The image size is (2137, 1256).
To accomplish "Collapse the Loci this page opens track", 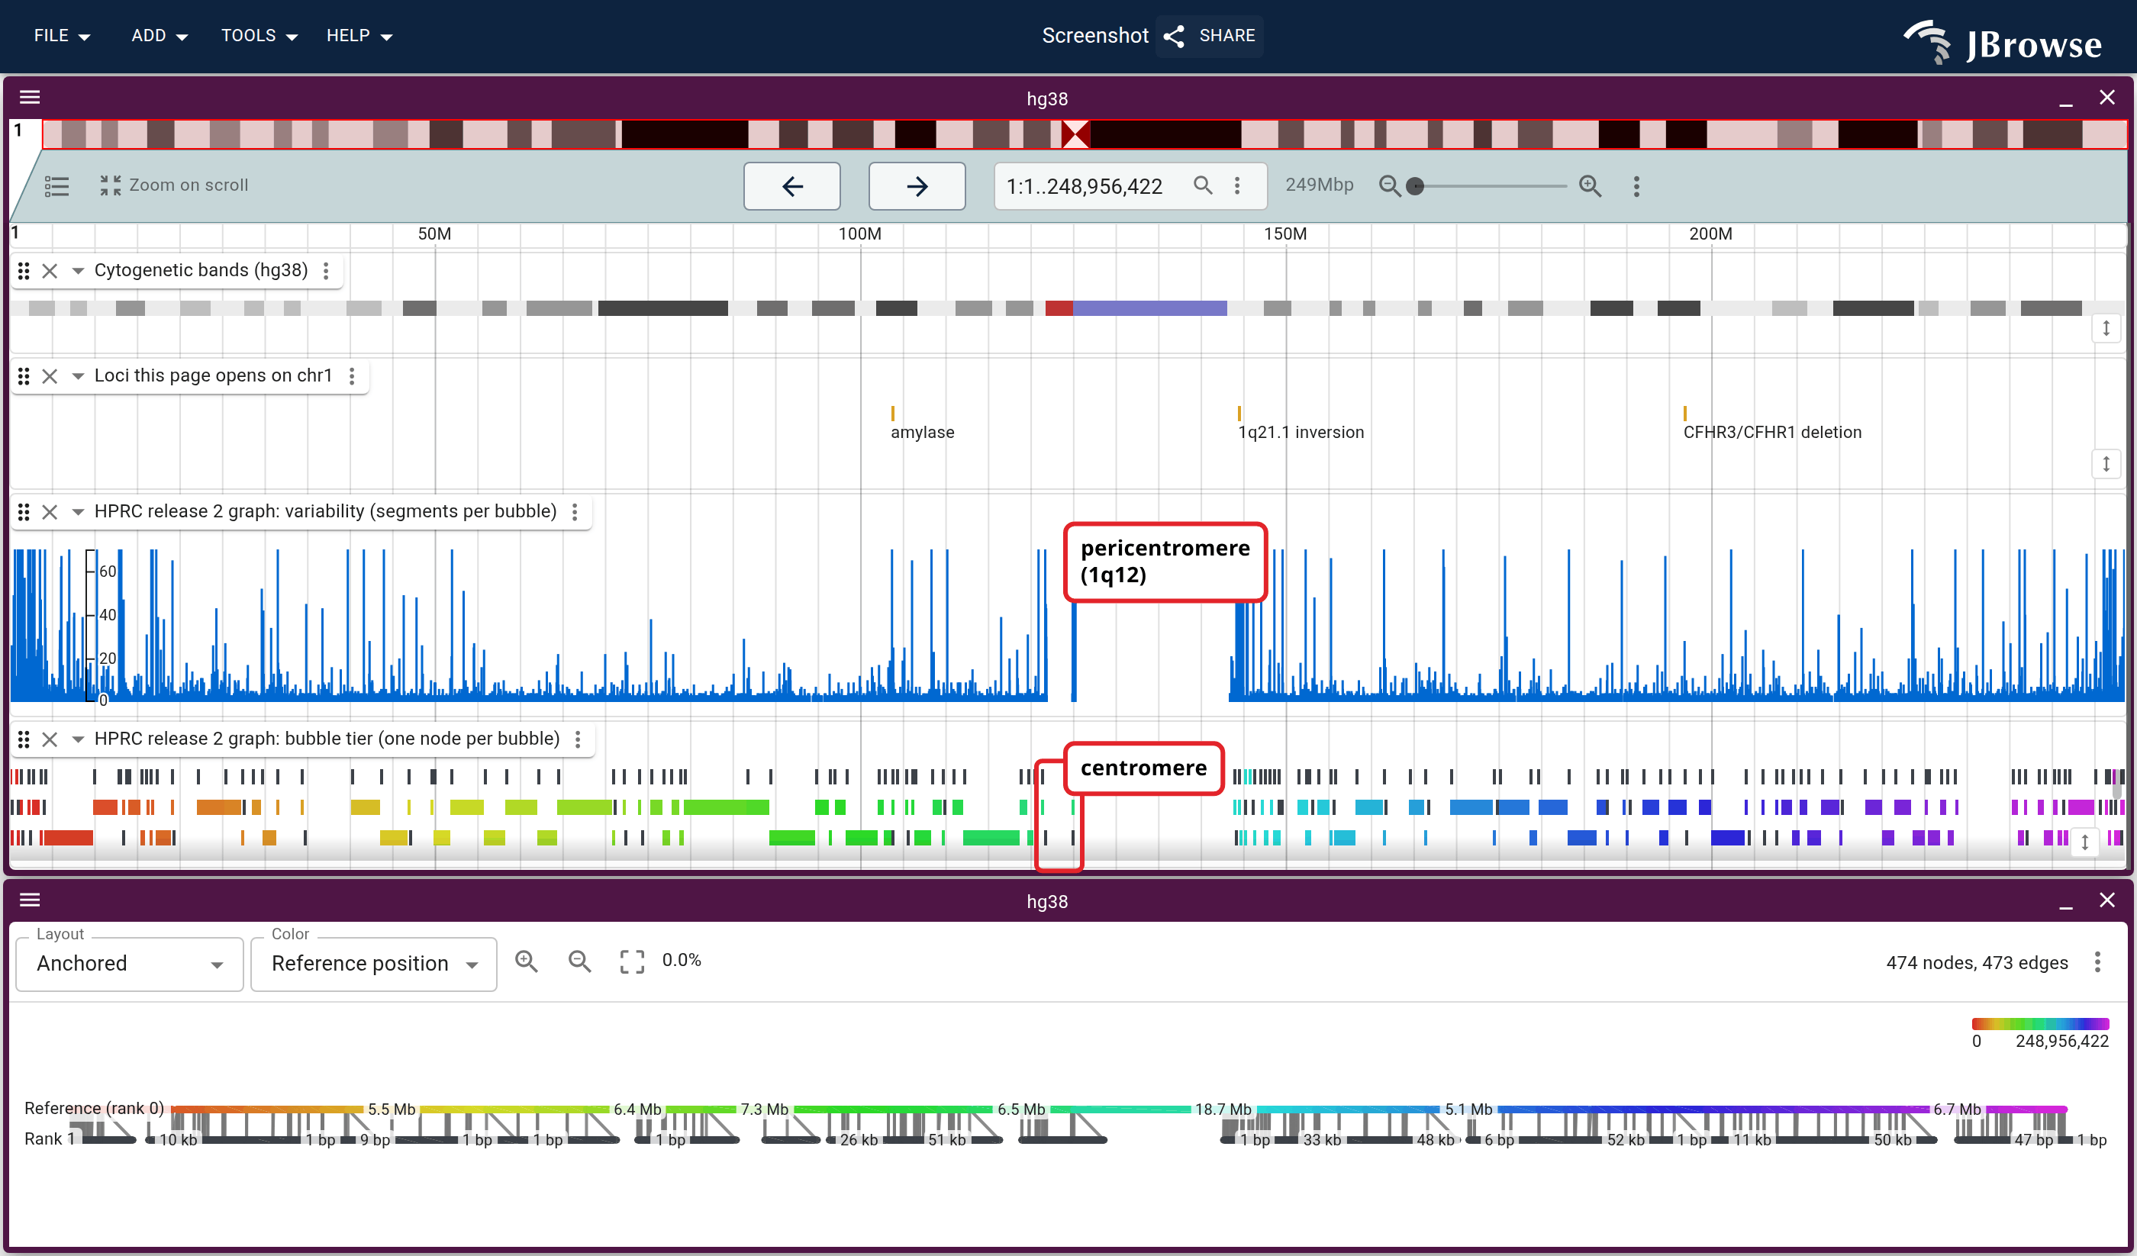I will tap(77, 375).
